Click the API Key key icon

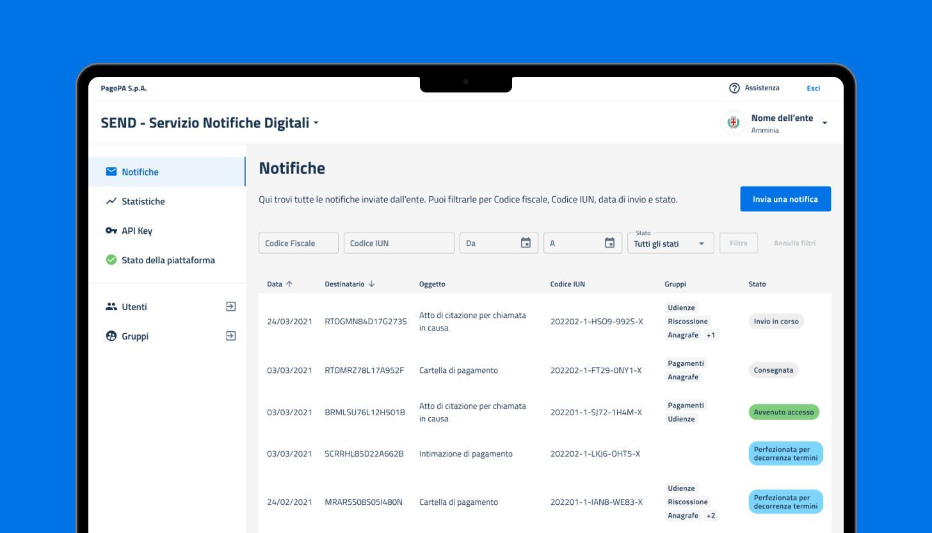[111, 231]
